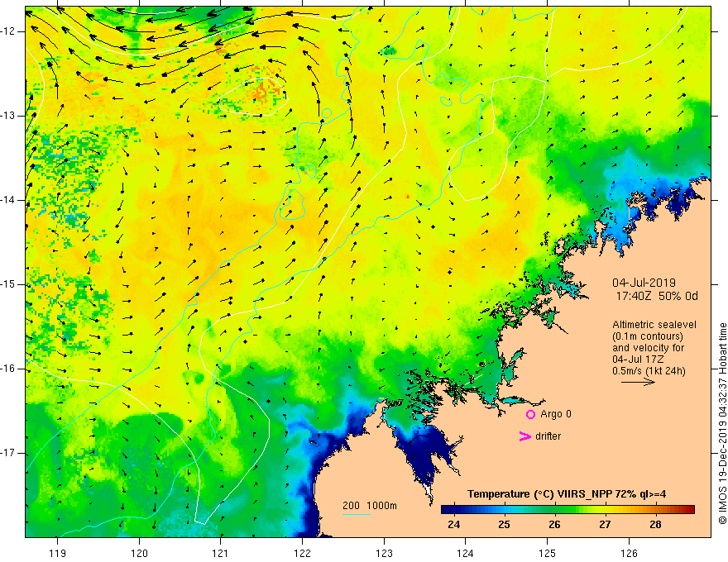This screenshot has height=562, width=728.
Task: Click latitude axis label -12
Action: click(x=8, y=31)
